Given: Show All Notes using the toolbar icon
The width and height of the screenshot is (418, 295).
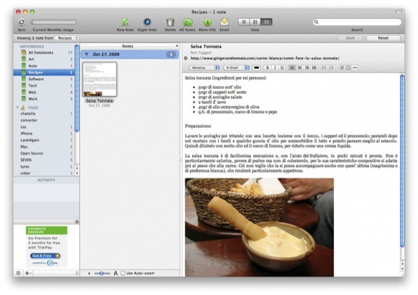Looking at the screenshot, I should tap(187, 22).
